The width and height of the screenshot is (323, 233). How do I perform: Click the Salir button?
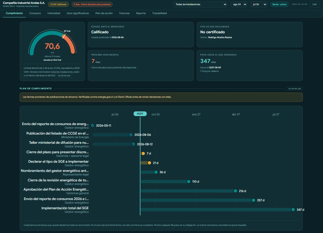(x=315, y=4)
